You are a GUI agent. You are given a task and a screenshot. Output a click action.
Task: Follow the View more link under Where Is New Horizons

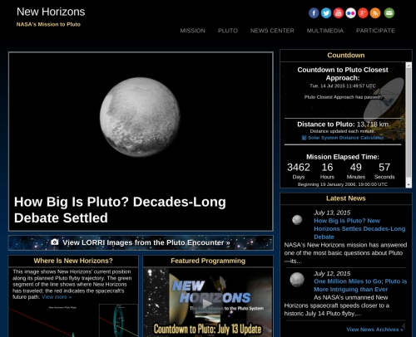coord(57,297)
